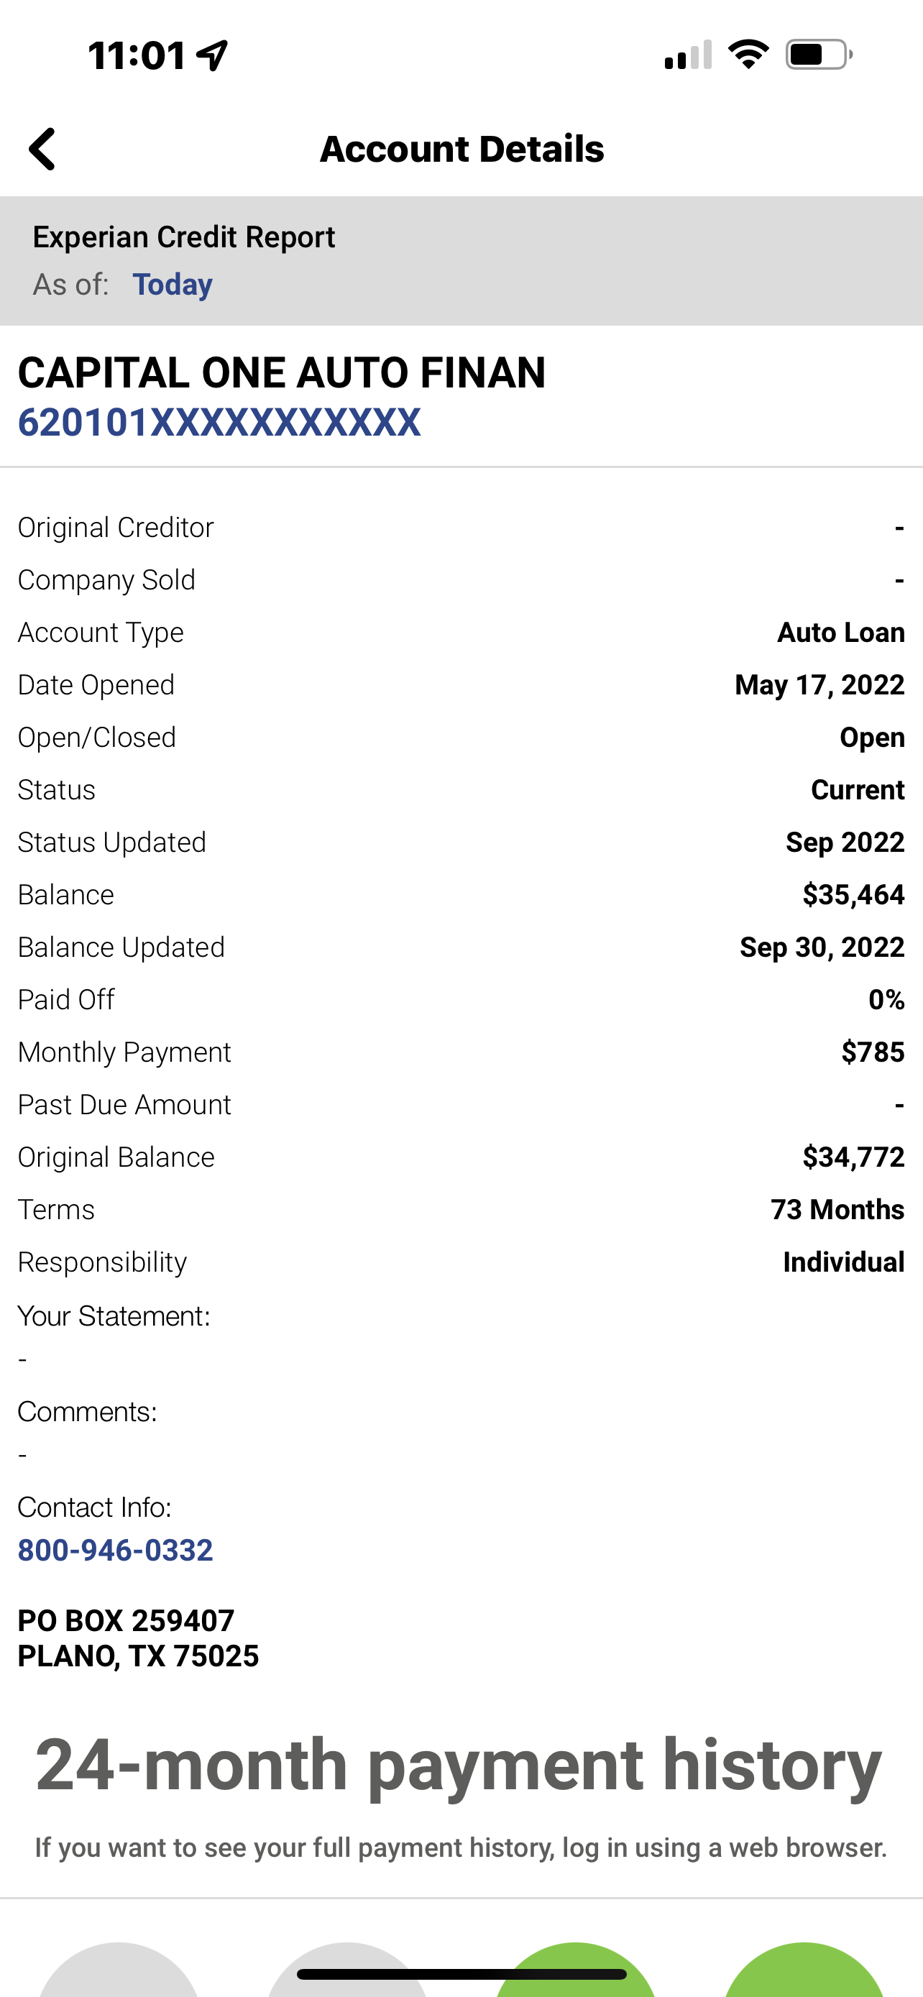The height and width of the screenshot is (1997, 923).
Task: Tap the Experian Credit Report header
Action: [x=184, y=237]
